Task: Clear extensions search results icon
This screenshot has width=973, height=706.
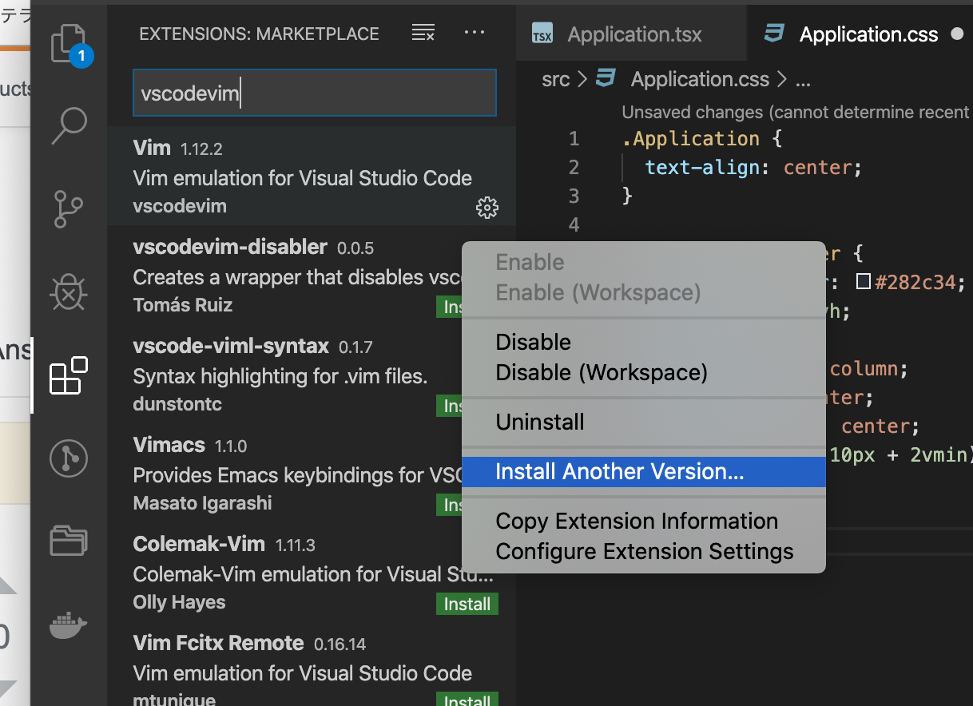Action: [423, 34]
